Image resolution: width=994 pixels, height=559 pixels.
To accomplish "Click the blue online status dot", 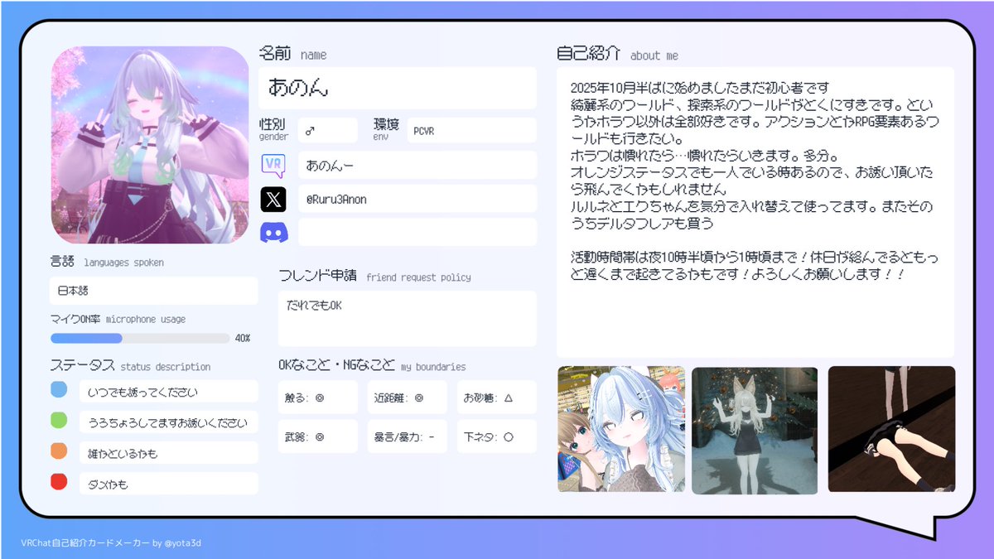I will click(57, 389).
